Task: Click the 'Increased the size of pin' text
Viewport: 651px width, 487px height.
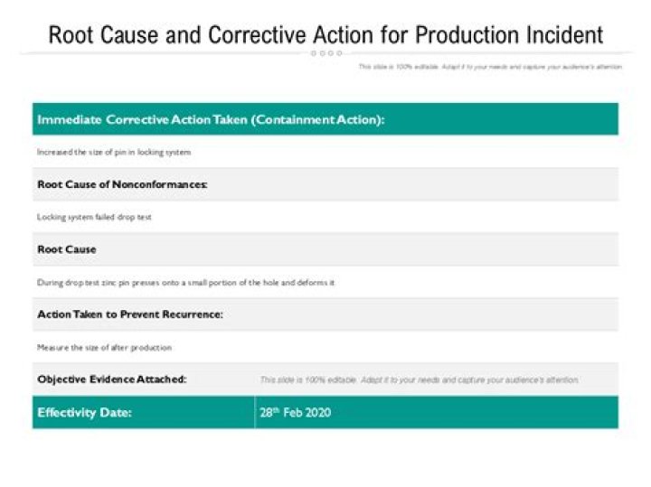Action: click(x=114, y=152)
